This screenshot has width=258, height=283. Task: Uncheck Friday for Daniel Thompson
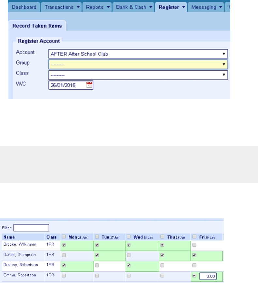click(194, 255)
